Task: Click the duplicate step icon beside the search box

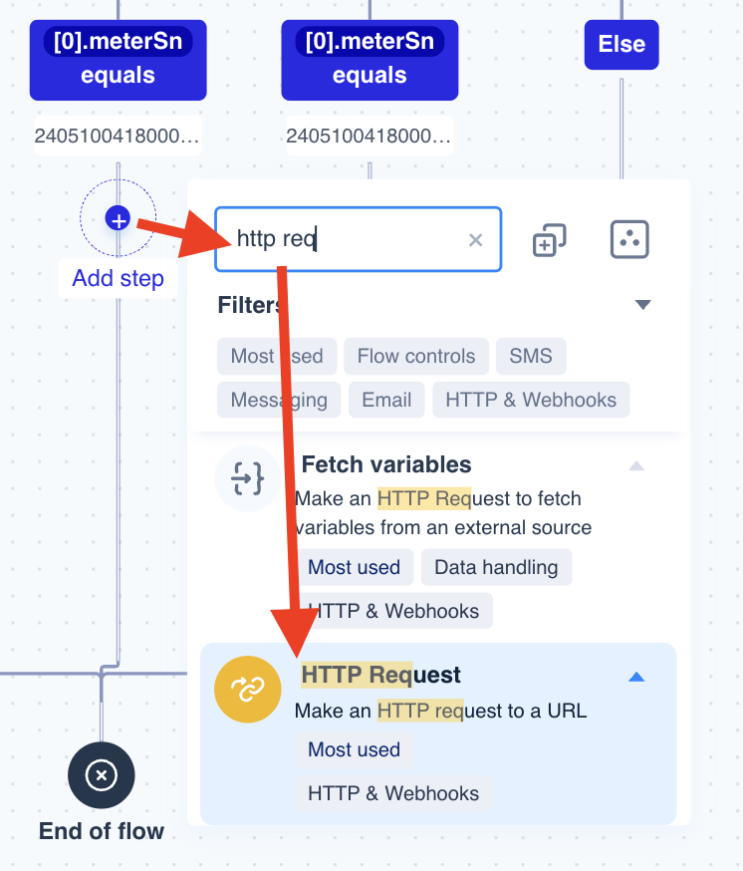Action: pyautogui.click(x=550, y=240)
